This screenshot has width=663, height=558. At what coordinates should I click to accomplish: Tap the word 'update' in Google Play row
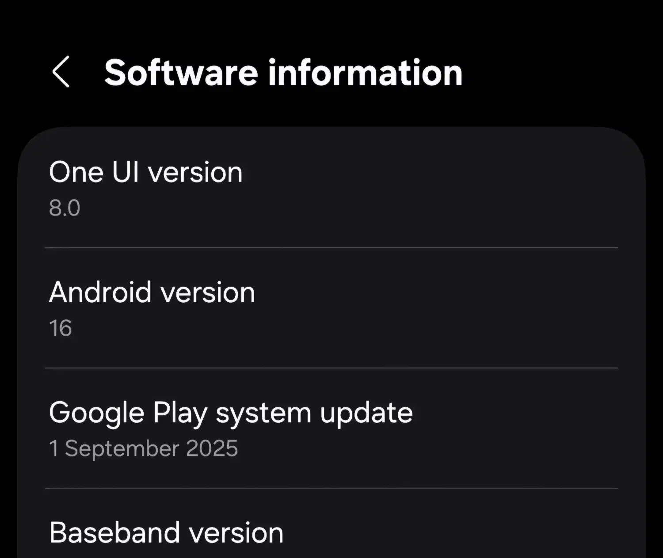coord(366,413)
